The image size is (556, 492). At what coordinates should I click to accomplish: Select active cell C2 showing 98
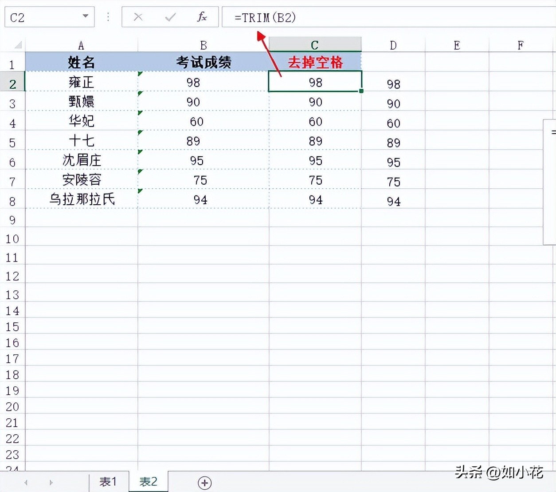click(315, 82)
